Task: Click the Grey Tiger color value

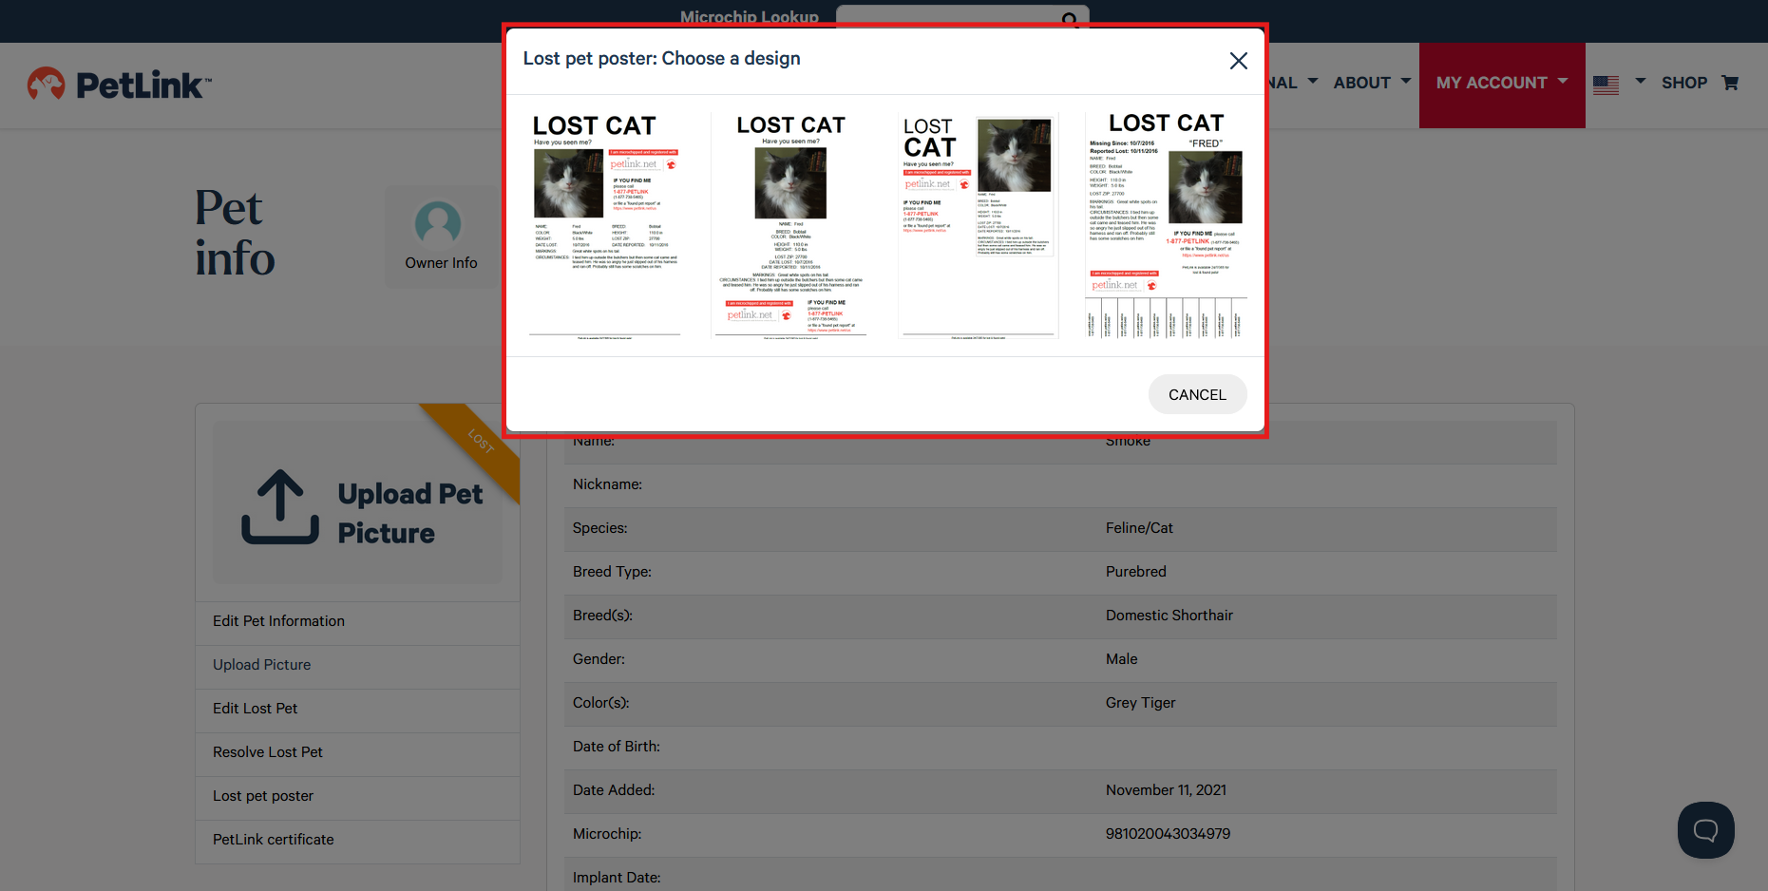Action: click(x=1140, y=703)
